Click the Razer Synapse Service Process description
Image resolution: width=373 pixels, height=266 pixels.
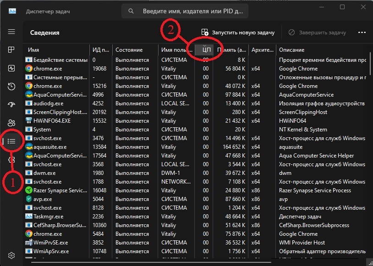click(315, 190)
